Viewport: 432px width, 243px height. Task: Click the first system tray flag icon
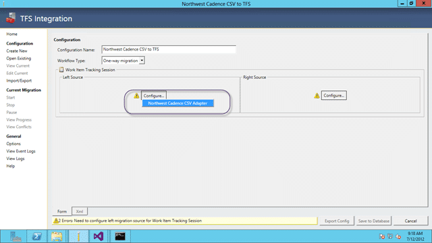coord(382,236)
